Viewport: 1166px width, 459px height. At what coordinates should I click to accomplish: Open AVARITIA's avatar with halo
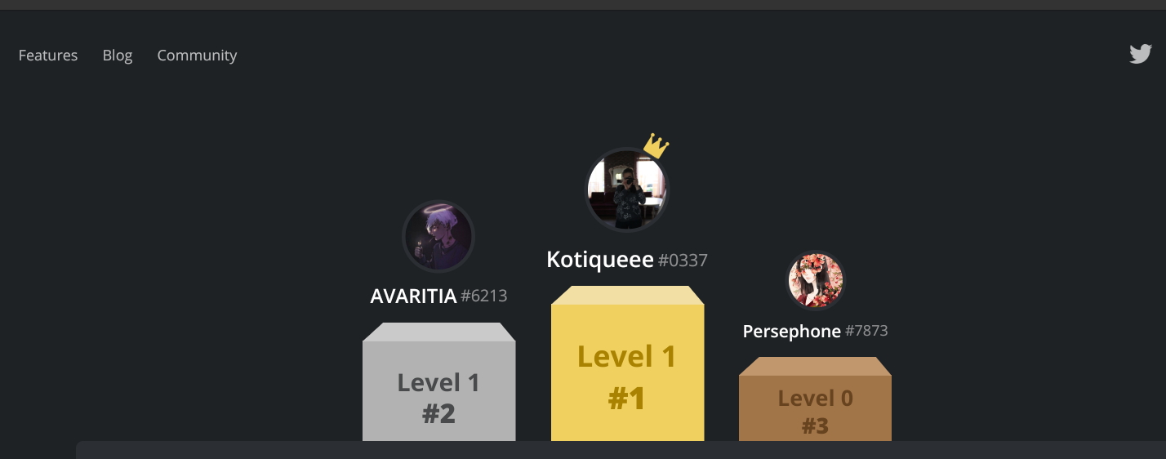pyautogui.click(x=438, y=237)
